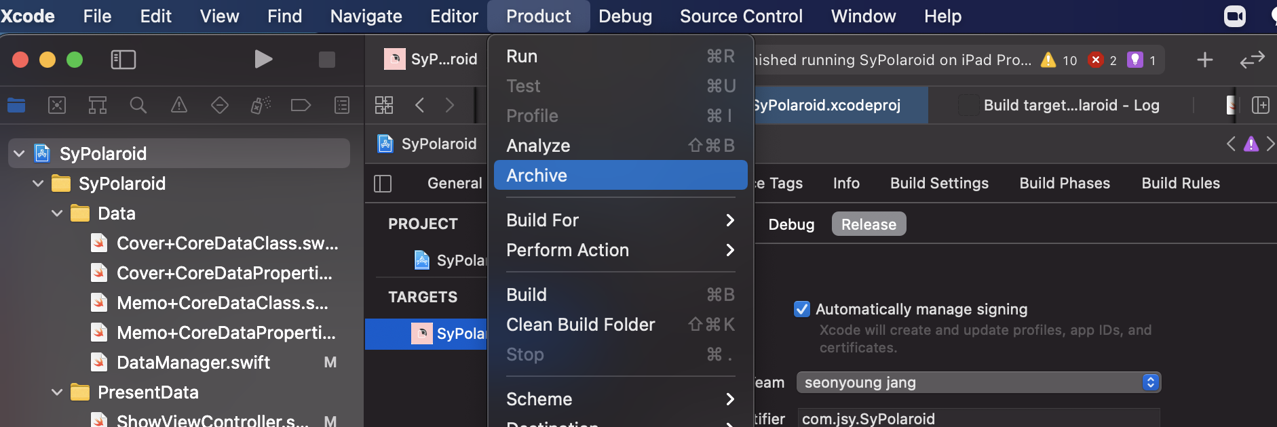Viewport: 1277px width, 427px height.
Task: Choose Build from the Product menu
Action: tap(621, 295)
